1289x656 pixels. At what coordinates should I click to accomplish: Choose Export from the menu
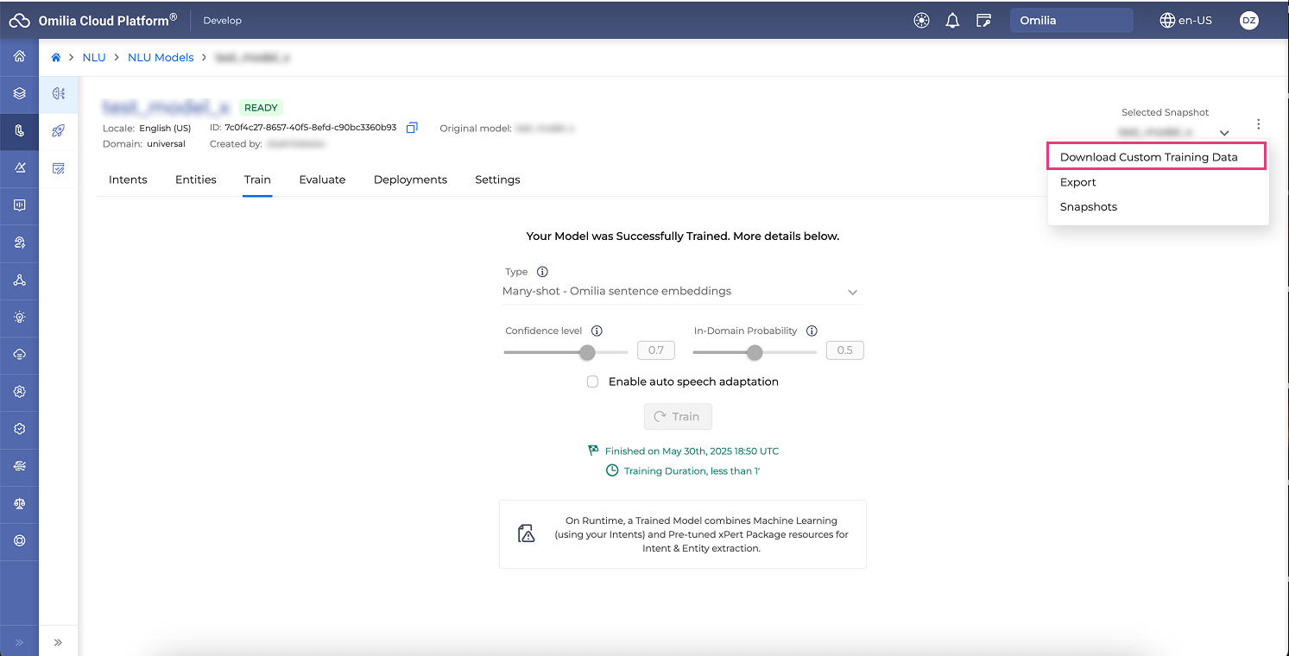pos(1077,182)
